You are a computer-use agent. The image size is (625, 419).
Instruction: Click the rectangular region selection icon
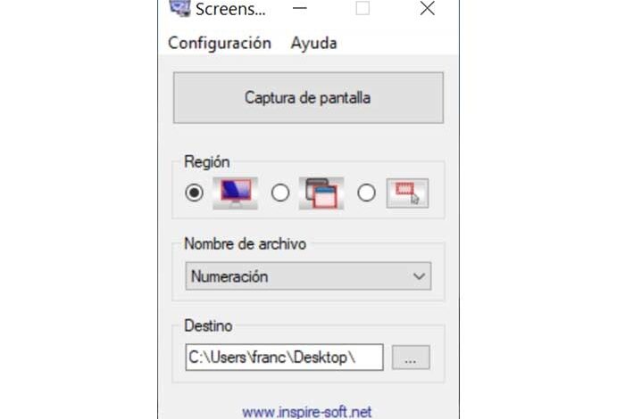click(407, 193)
